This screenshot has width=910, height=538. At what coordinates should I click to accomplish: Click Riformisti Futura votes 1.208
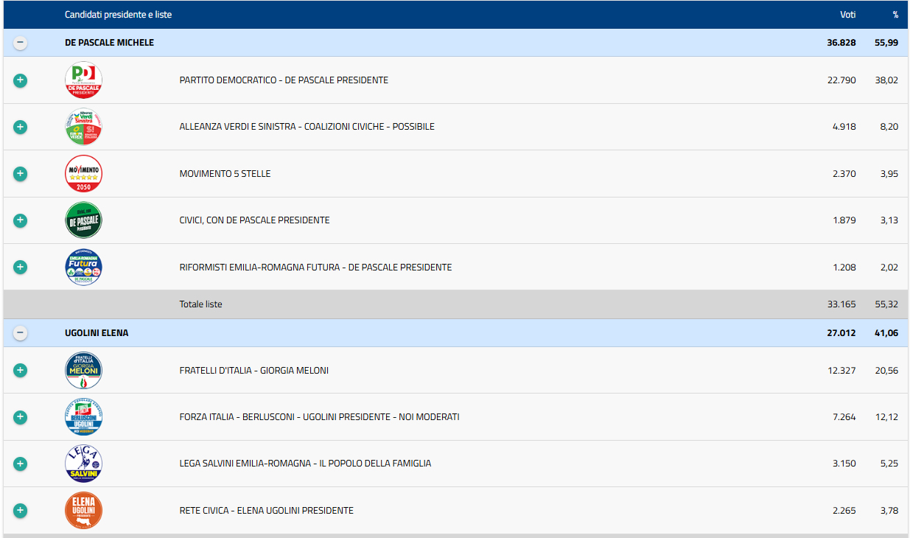click(844, 268)
